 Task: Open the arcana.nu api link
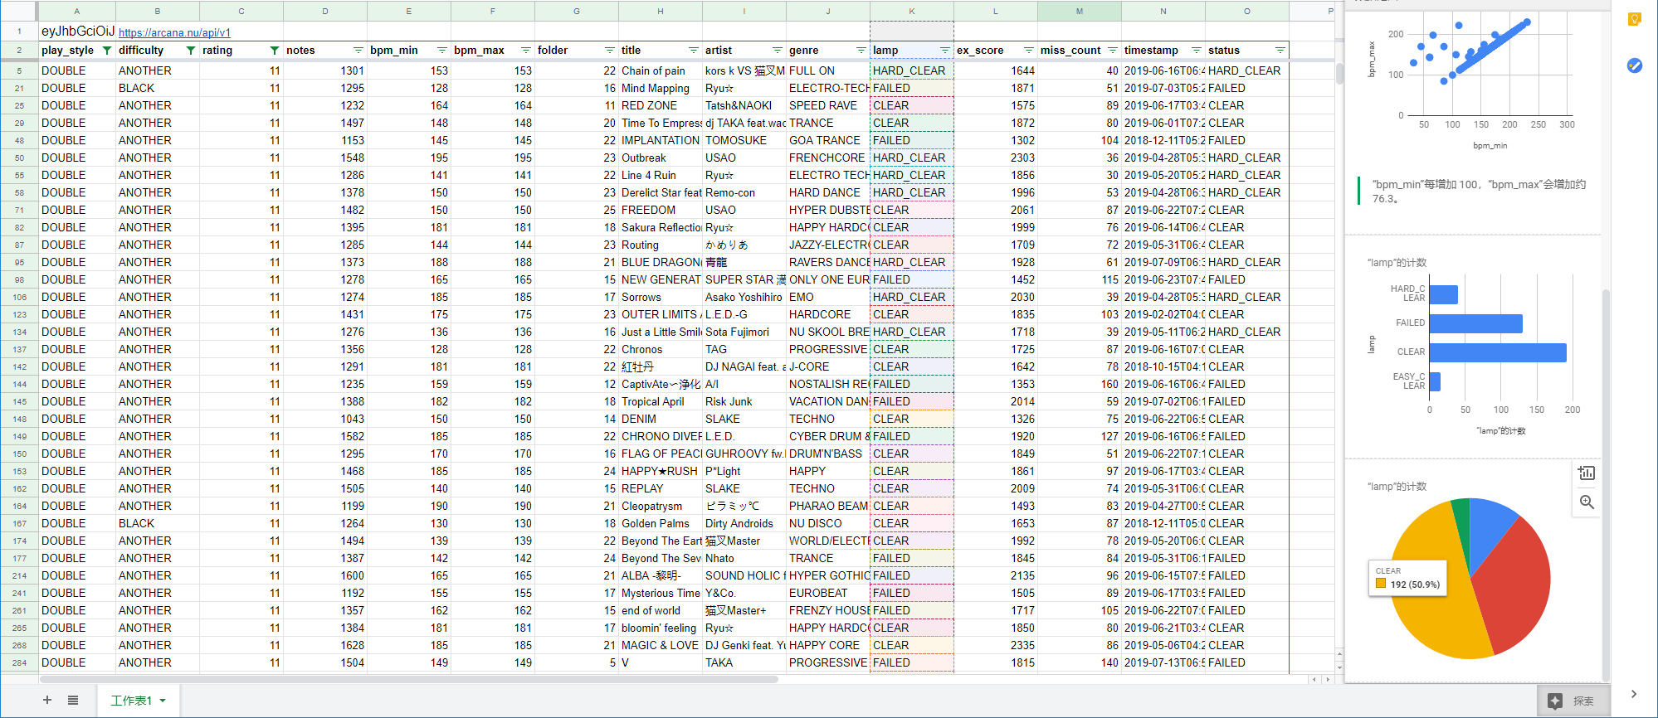[174, 33]
